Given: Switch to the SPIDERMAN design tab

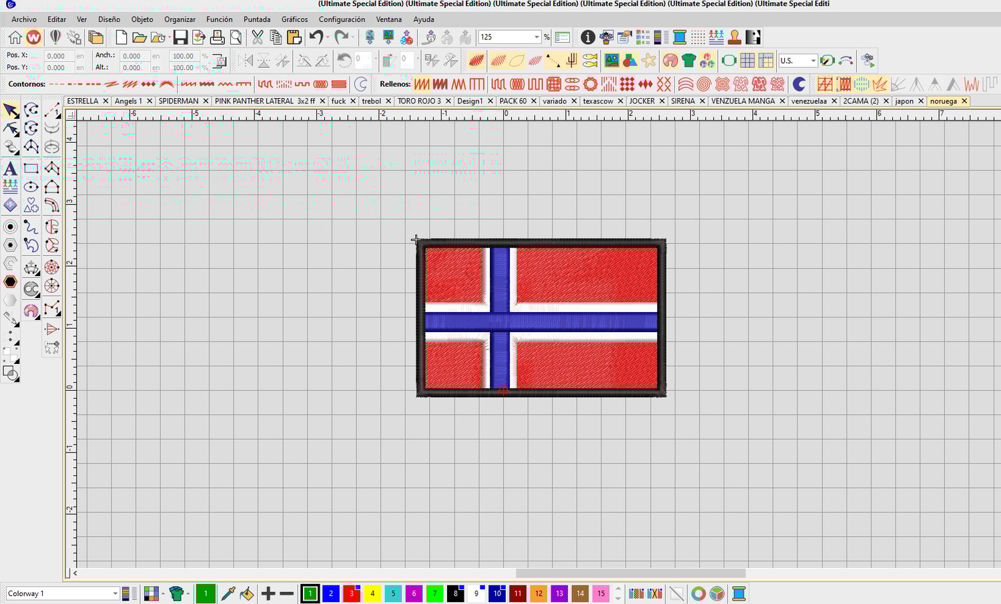Looking at the screenshot, I should point(178,101).
